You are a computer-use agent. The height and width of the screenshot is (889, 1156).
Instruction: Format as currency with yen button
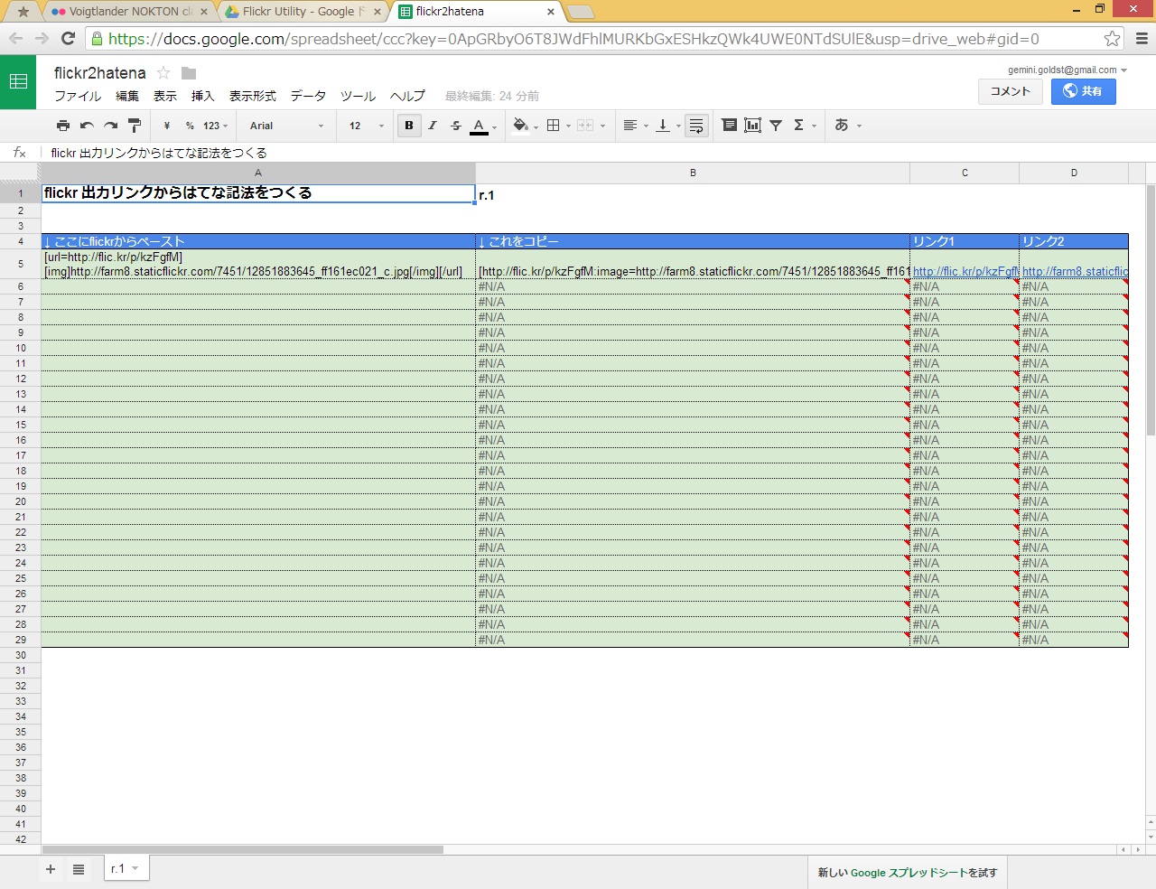click(167, 126)
